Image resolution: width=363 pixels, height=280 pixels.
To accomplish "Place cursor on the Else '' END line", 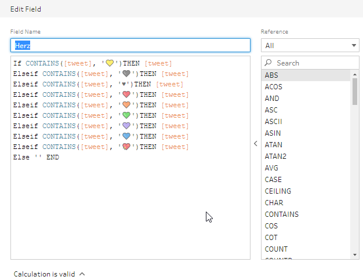I will (36, 157).
